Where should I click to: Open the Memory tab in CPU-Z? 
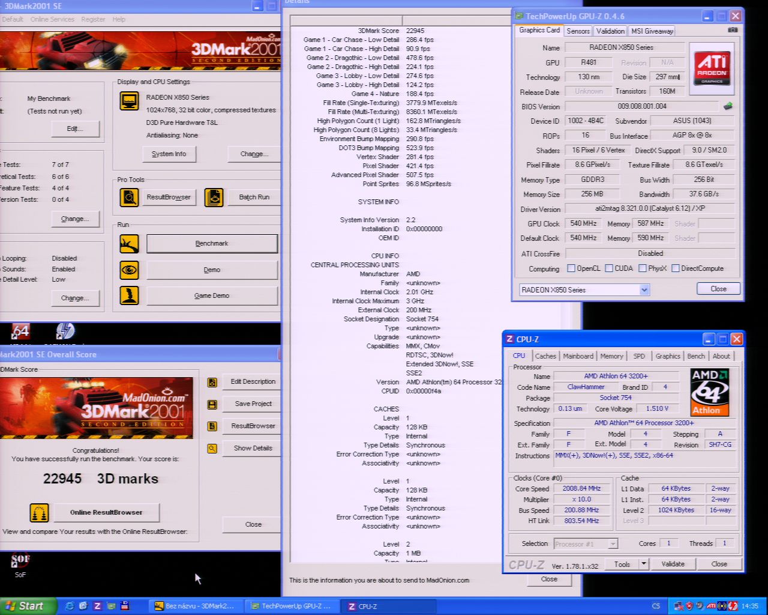click(x=611, y=356)
